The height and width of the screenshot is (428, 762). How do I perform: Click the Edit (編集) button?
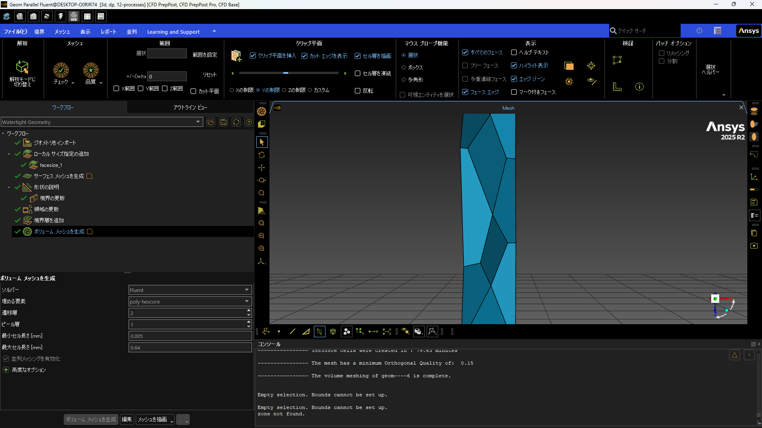tap(127, 419)
